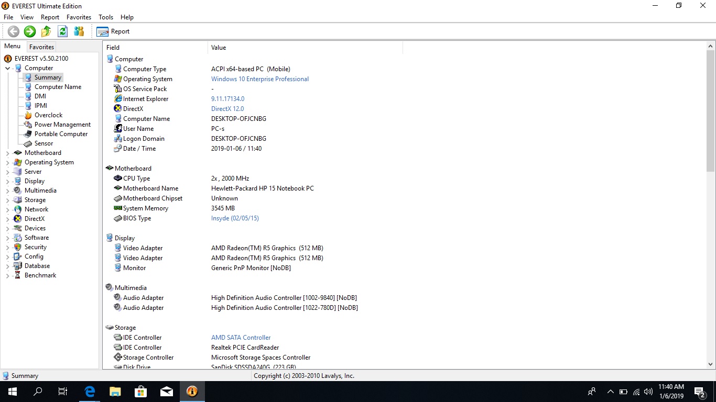This screenshot has height=402, width=716.
Task: Click the Software tree icon
Action: click(x=18, y=238)
